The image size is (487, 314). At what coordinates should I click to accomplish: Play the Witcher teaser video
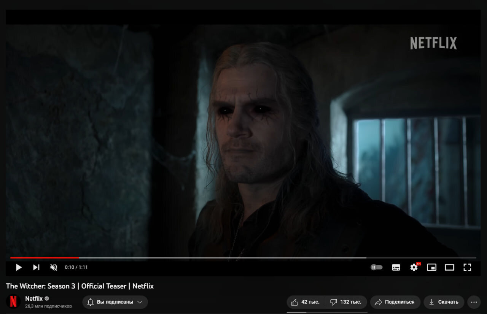(19, 267)
